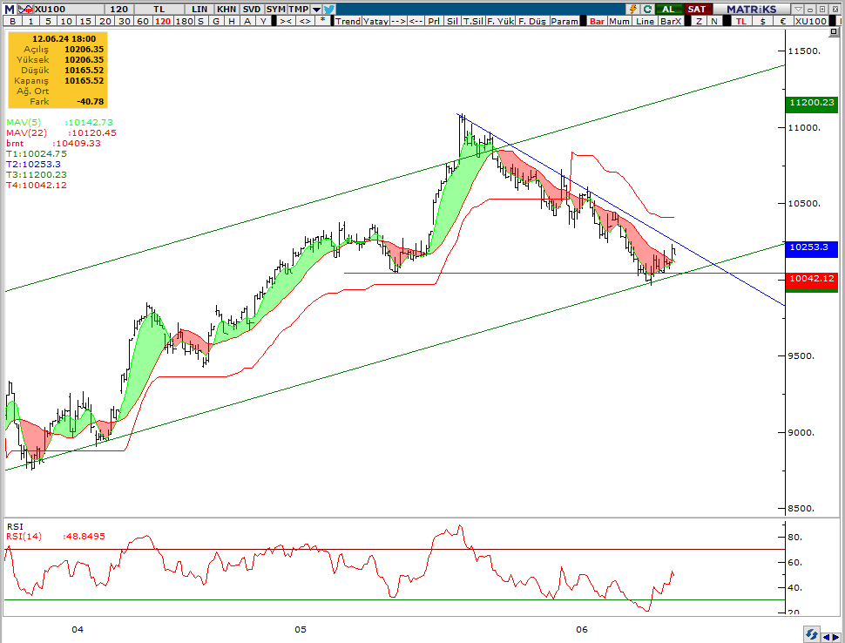Select the dollar $ currency button
845x643 pixels.
click(x=762, y=21)
